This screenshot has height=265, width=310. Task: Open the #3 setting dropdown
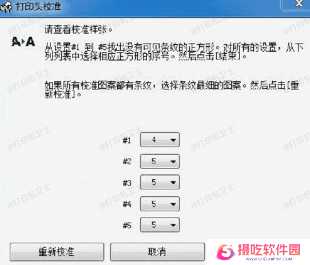point(160,182)
